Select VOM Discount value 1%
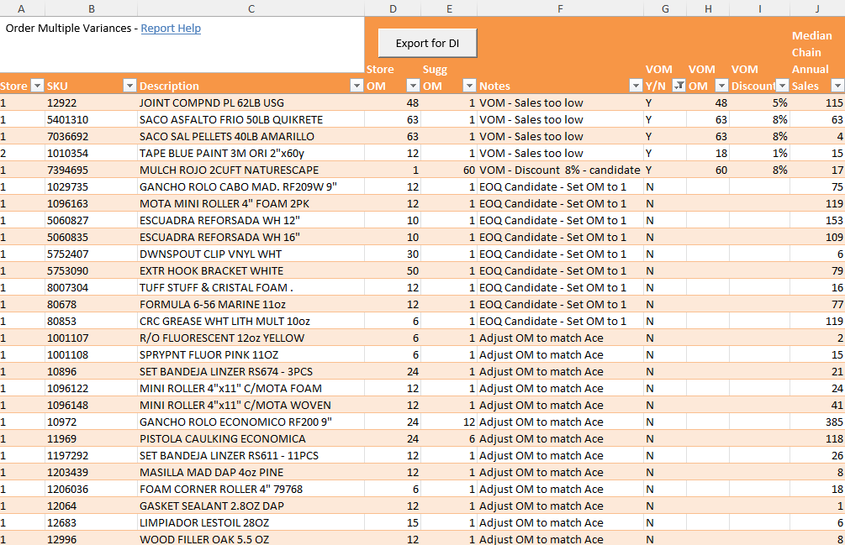 coord(760,154)
